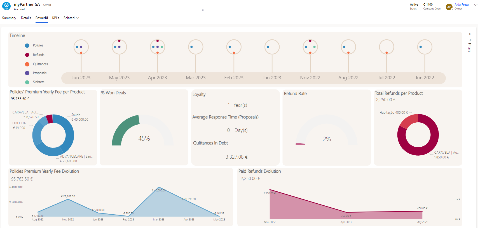Expand the Filters pane with double chevron

pos(470,34)
